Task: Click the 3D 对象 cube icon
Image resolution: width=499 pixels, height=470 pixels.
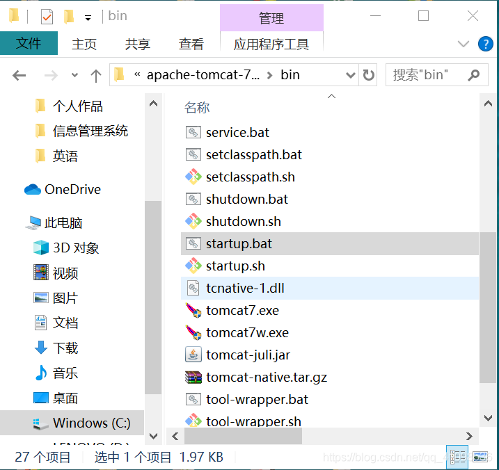Action: (41, 248)
